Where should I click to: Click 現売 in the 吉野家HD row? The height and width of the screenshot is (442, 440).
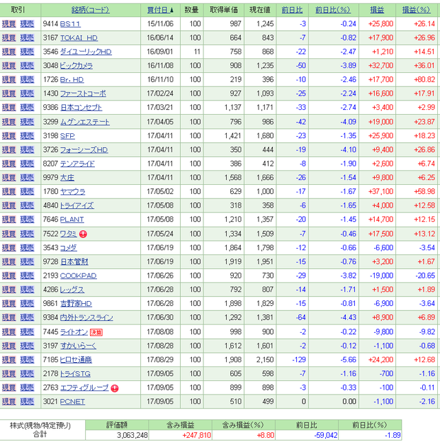pyautogui.click(x=27, y=304)
